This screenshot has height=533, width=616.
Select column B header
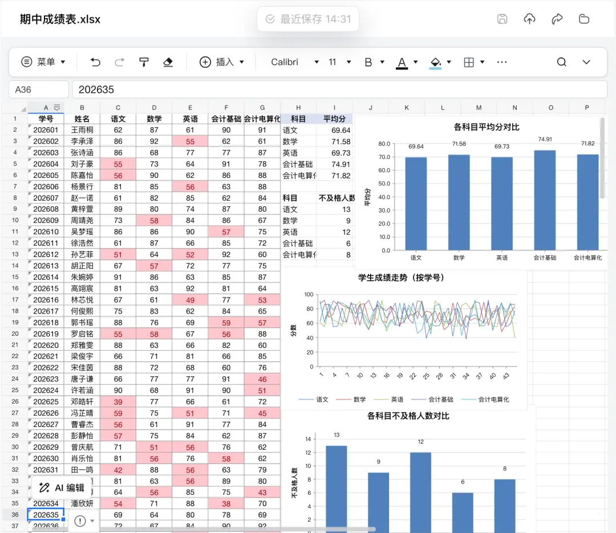coord(82,108)
